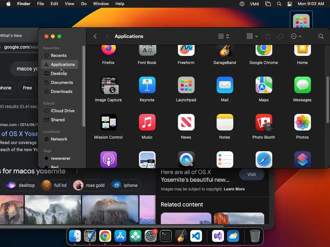Select the Image Capture app
Image resolution: width=330 pixels, height=247 pixels.
coord(109,85)
